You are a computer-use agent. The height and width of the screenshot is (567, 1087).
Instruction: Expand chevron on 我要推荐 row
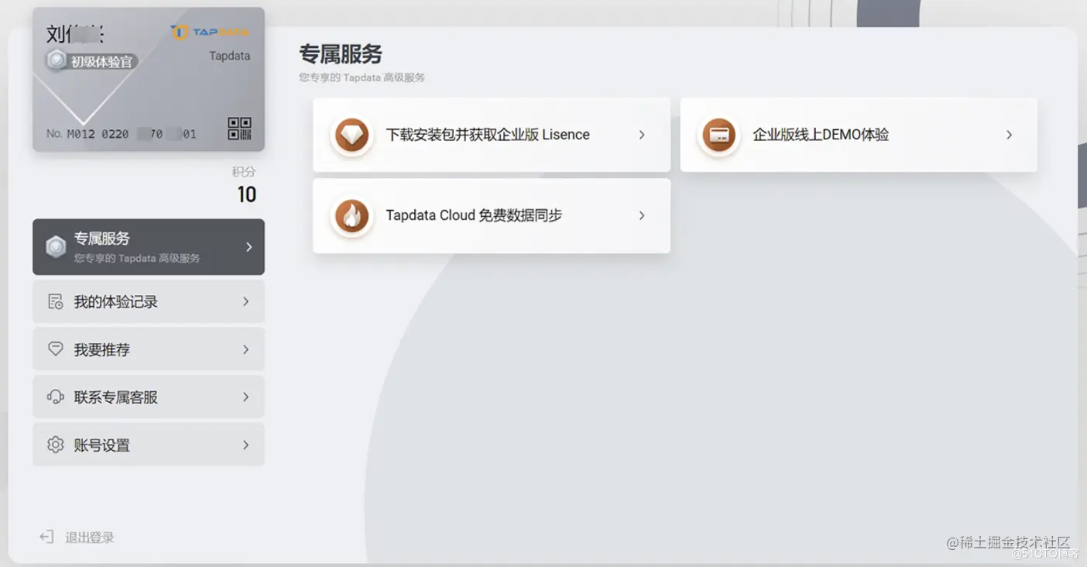tap(246, 349)
